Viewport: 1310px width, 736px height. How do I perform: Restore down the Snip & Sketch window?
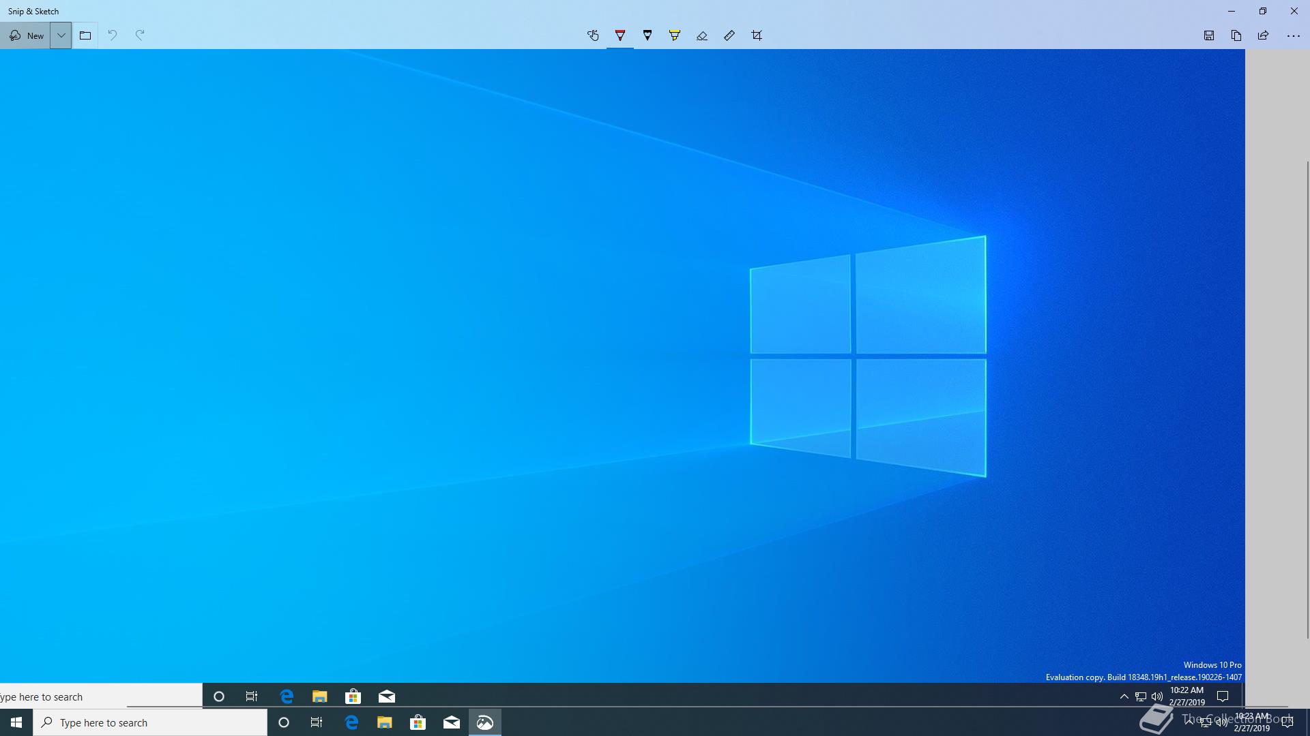[x=1263, y=11]
